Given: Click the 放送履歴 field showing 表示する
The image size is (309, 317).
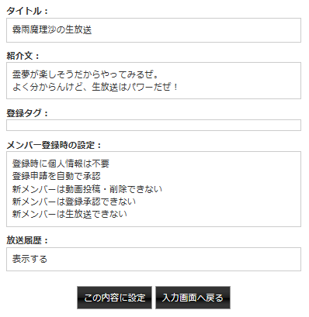Looking at the screenshot, I should tap(154, 259).
